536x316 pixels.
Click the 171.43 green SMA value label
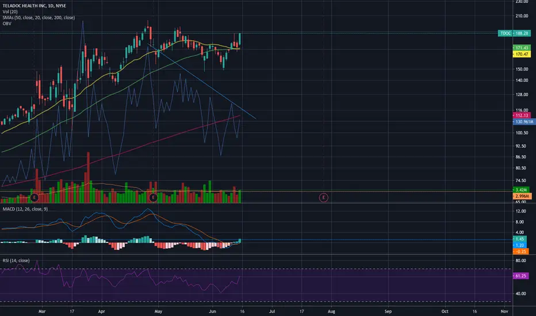522,48
